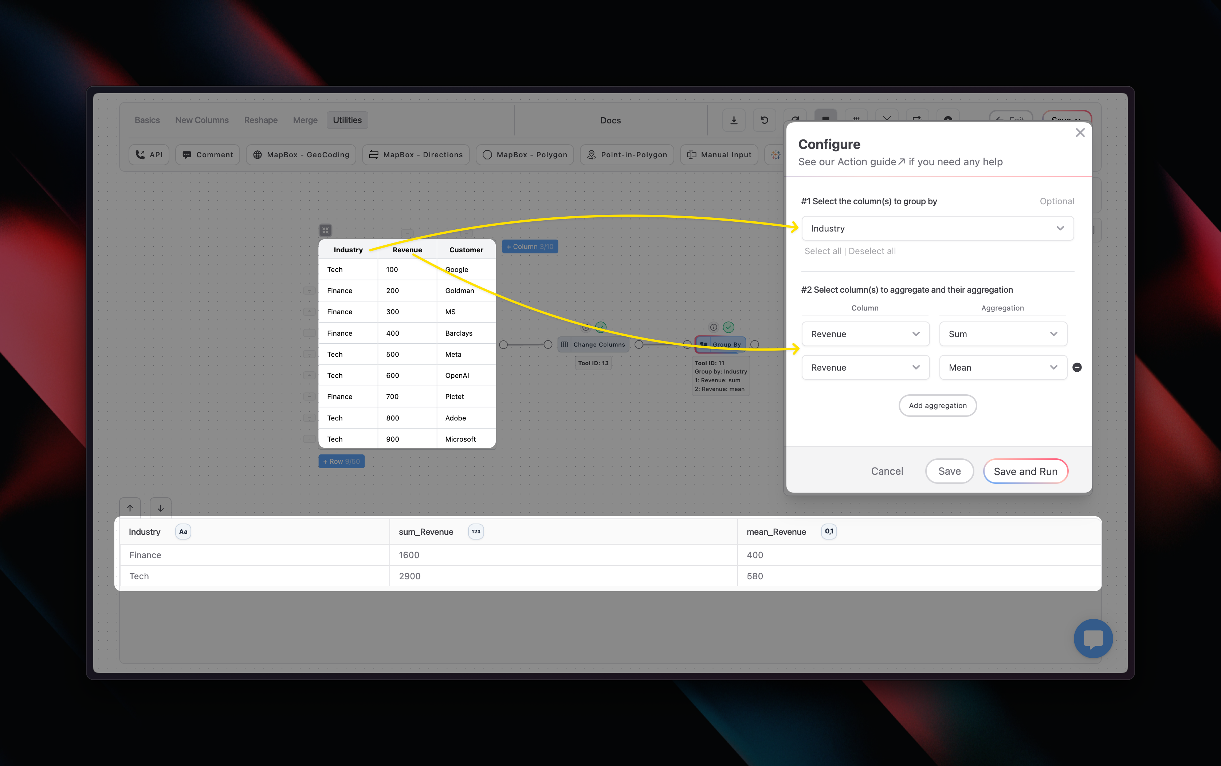Select the API tool
Viewport: 1221px width, 766px height.
tap(149, 154)
